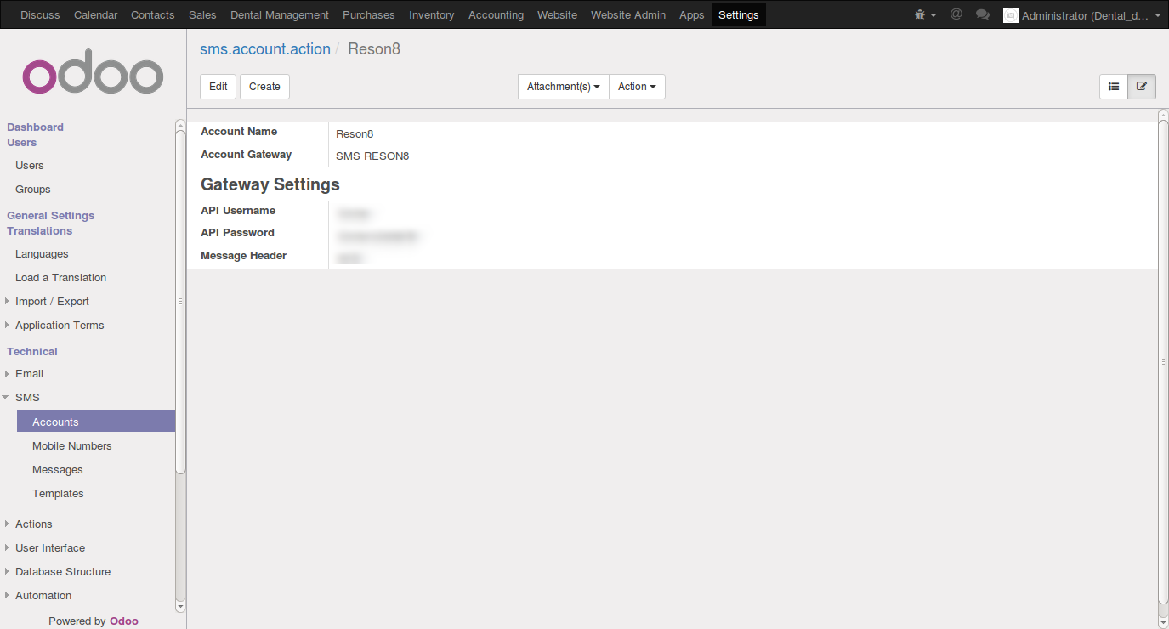Switch to list view icon

1114,87
